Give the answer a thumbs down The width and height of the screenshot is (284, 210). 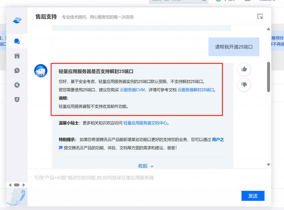tap(244, 84)
